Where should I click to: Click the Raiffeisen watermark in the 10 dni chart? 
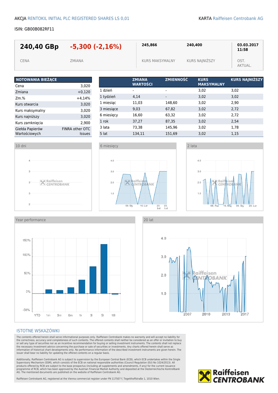tap(55, 183)
